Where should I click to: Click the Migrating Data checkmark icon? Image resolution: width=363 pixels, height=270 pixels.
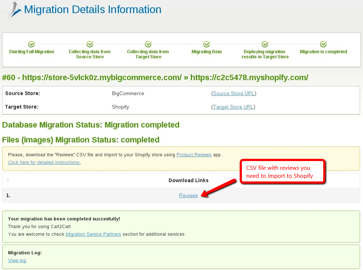click(x=206, y=44)
